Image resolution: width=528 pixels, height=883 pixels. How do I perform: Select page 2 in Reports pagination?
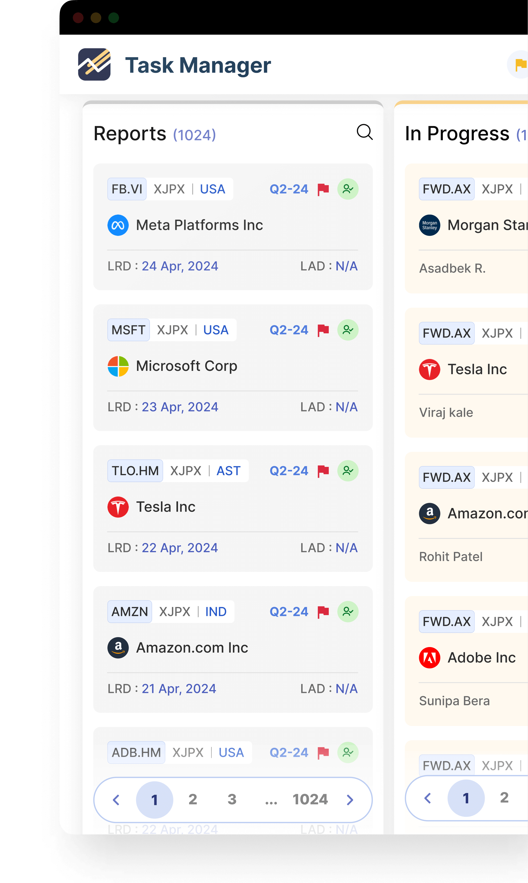coord(193,799)
